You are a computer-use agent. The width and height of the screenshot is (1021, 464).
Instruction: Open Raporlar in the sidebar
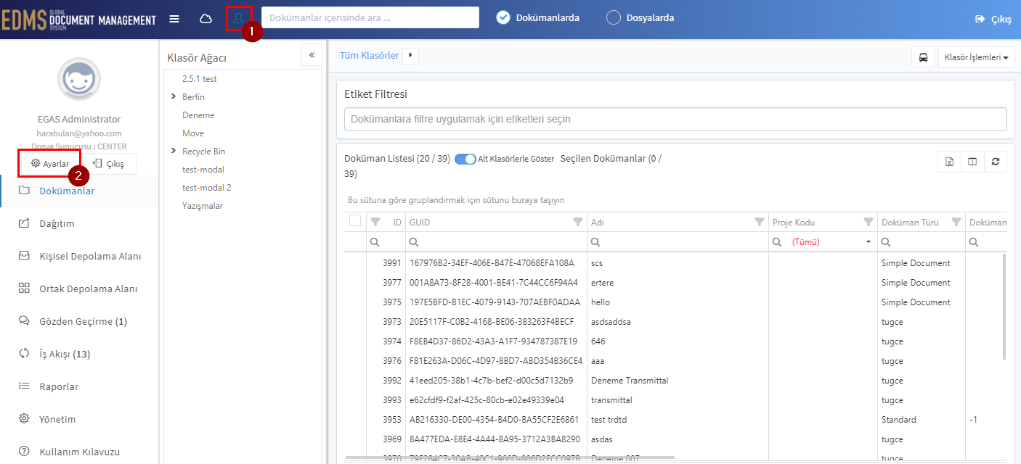pos(79,386)
